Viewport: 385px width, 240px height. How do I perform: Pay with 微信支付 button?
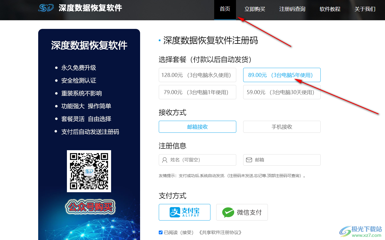242,212
